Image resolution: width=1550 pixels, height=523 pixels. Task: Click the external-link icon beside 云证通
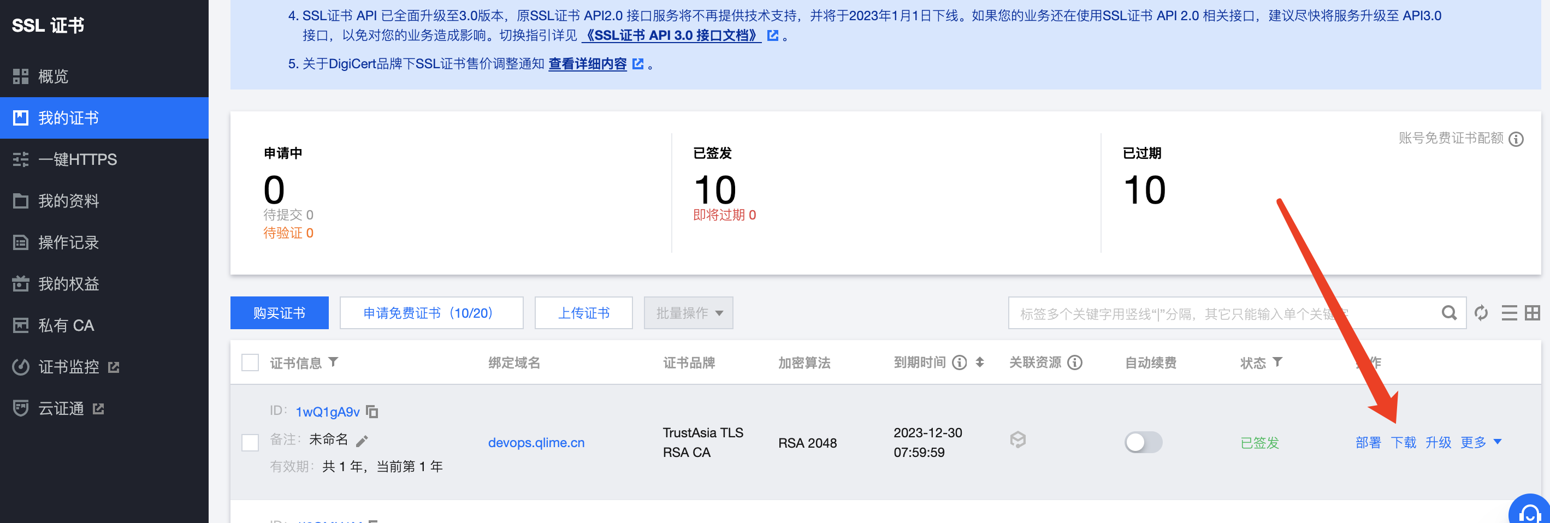(99, 409)
